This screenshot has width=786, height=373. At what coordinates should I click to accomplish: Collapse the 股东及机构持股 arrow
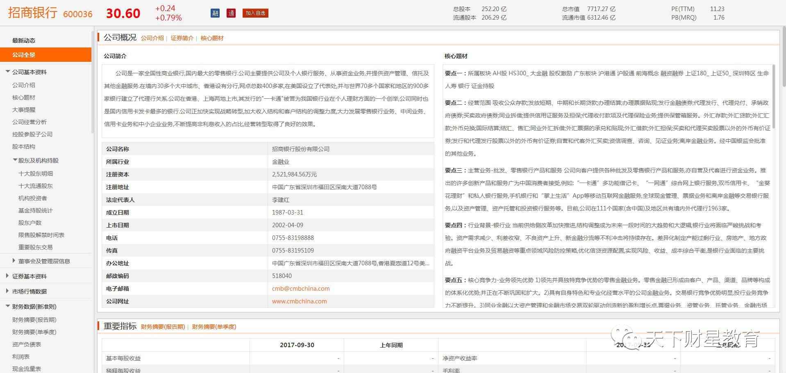coord(15,160)
